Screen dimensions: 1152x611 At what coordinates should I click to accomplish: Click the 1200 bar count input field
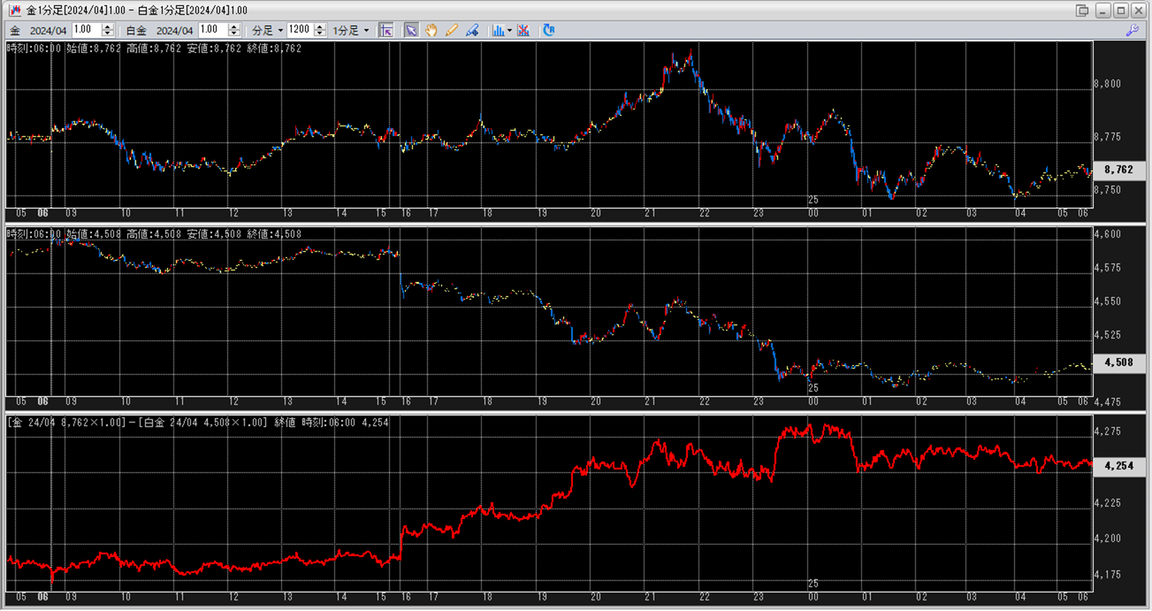(300, 30)
